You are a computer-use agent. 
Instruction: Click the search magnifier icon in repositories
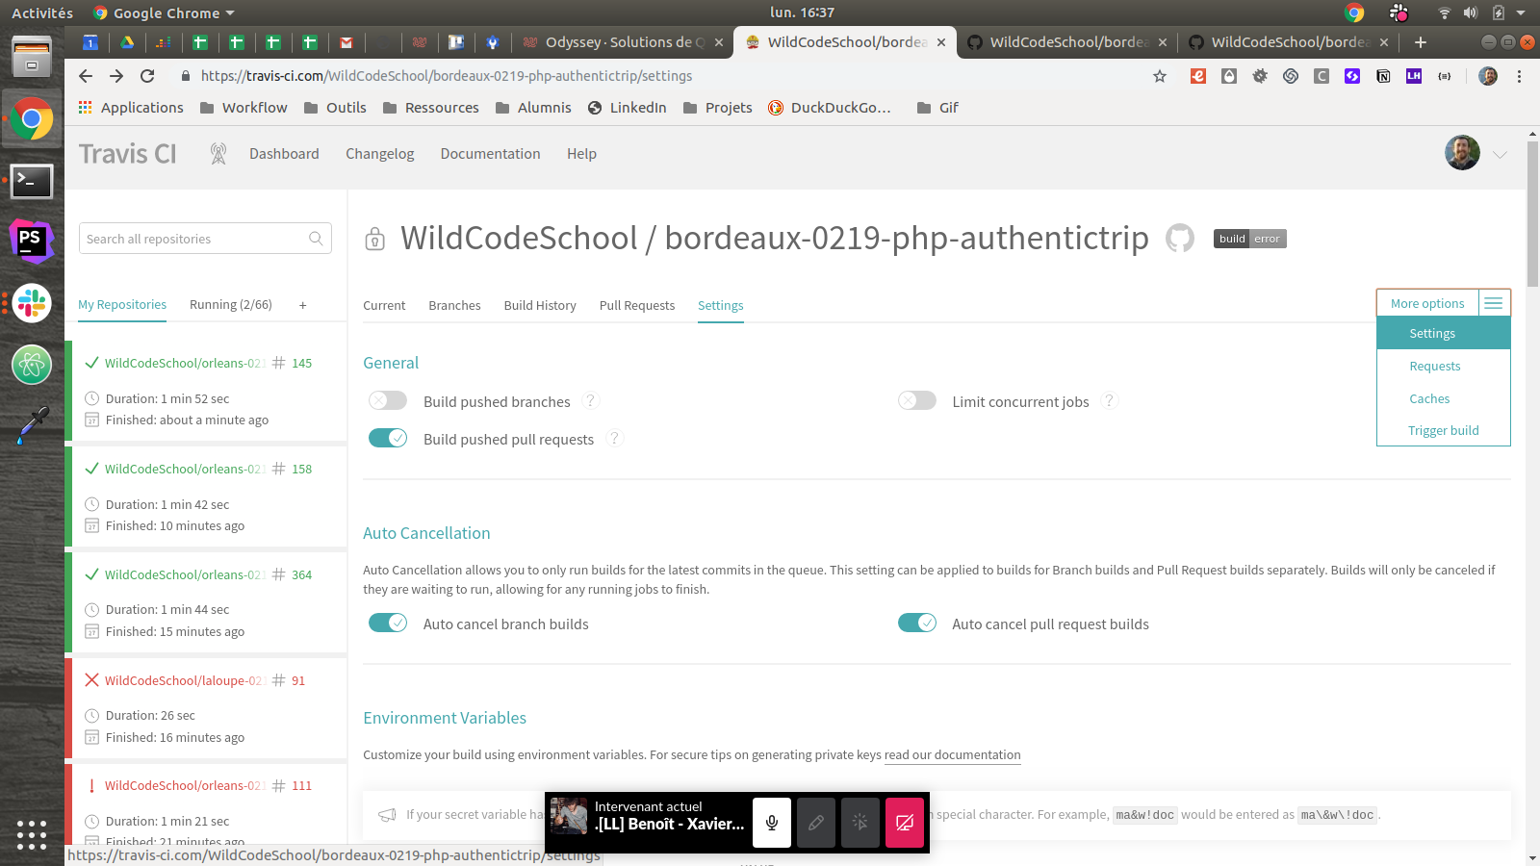(x=316, y=239)
